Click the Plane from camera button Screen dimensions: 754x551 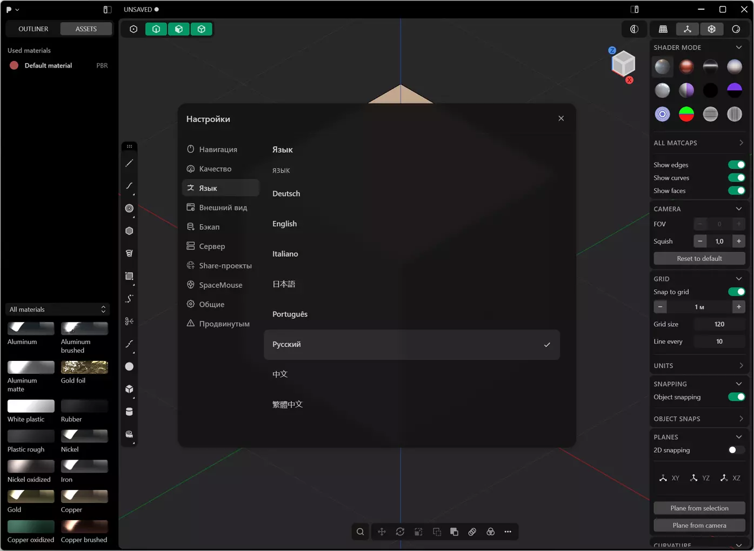pyautogui.click(x=699, y=526)
